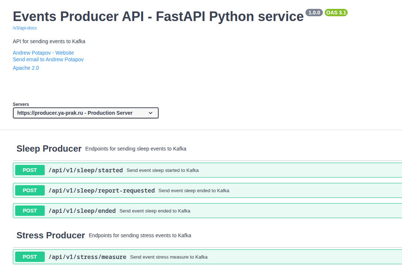This screenshot has height=266, width=402.
Task: Click POST badge for sleep/report-requested endpoint
Action: coord(30,190)
